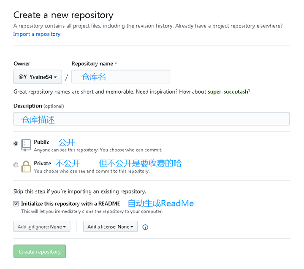Viewport: 304px width, 269px height.
Task: Click the Repository name field label
Action: coord(92,64)
